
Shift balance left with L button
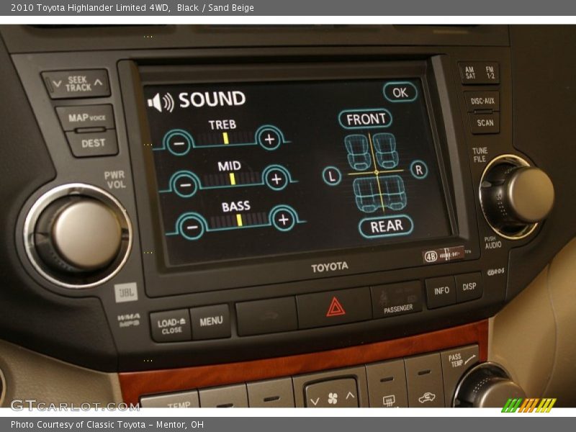pos(331,176)
